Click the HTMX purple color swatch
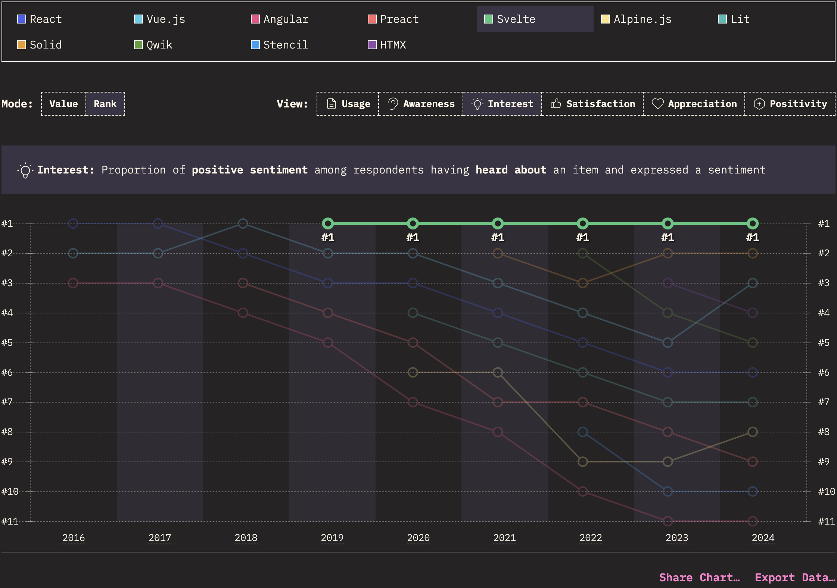Screen dimensions: 837x588 click(372, 45)
